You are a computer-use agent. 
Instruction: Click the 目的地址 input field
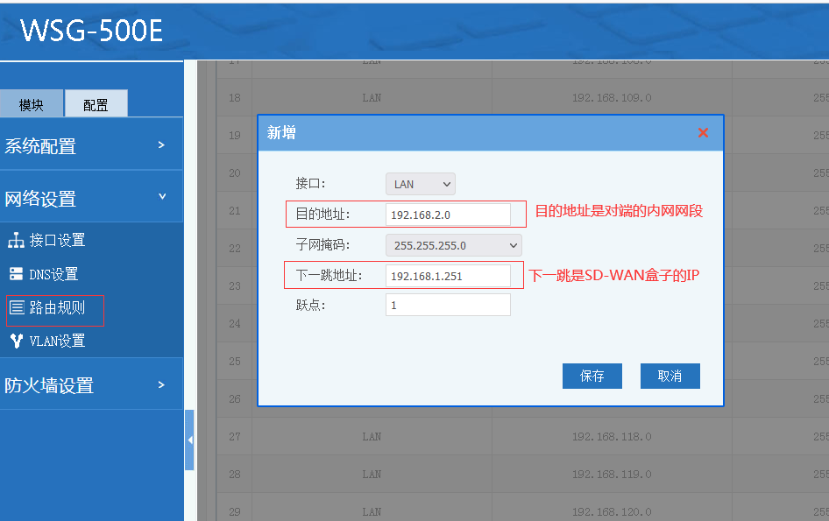[448, 215]
